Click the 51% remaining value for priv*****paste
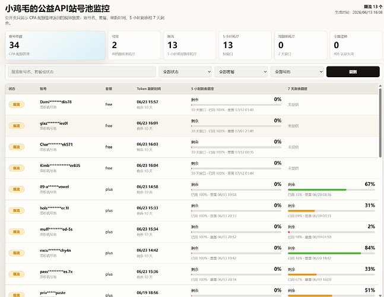Screen dimensions: 384x297 tap(370, 290)
